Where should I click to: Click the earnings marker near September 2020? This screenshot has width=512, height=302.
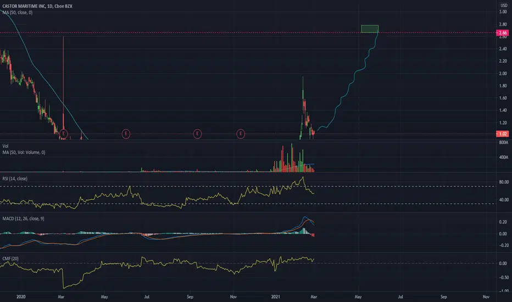point(197,133)
